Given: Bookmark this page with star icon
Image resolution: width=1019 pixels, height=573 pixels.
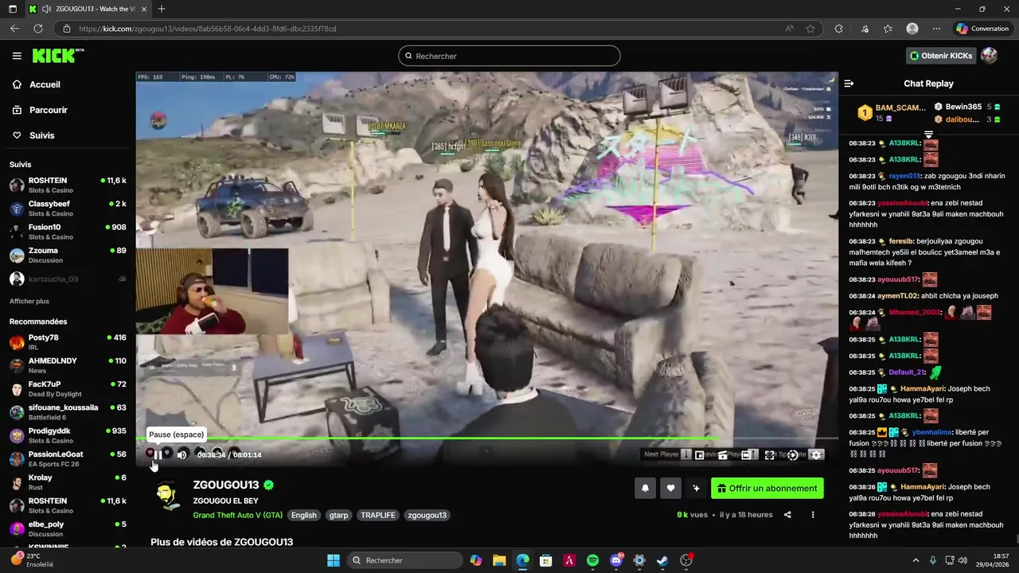Looking at the screenshot, I should click(x=810, y=29).
